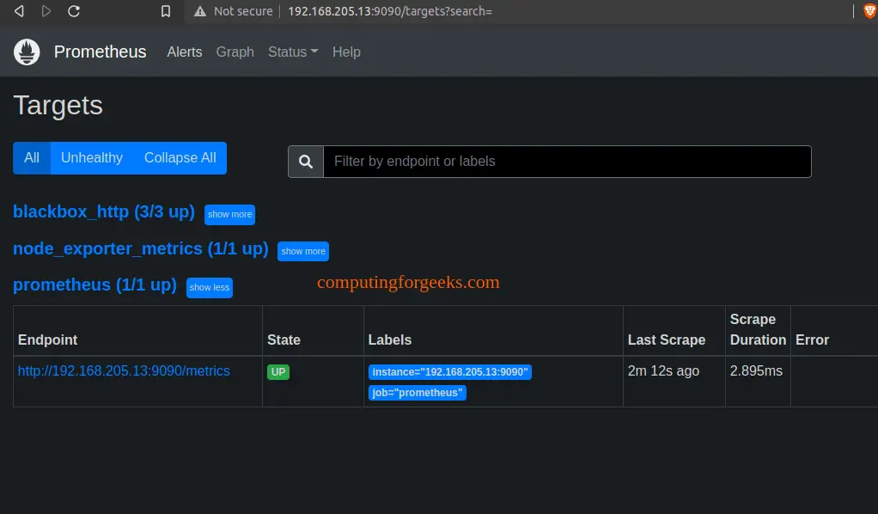
Task: Click the instance="192.168.205.13:9090" label badge
Action: 450,372
